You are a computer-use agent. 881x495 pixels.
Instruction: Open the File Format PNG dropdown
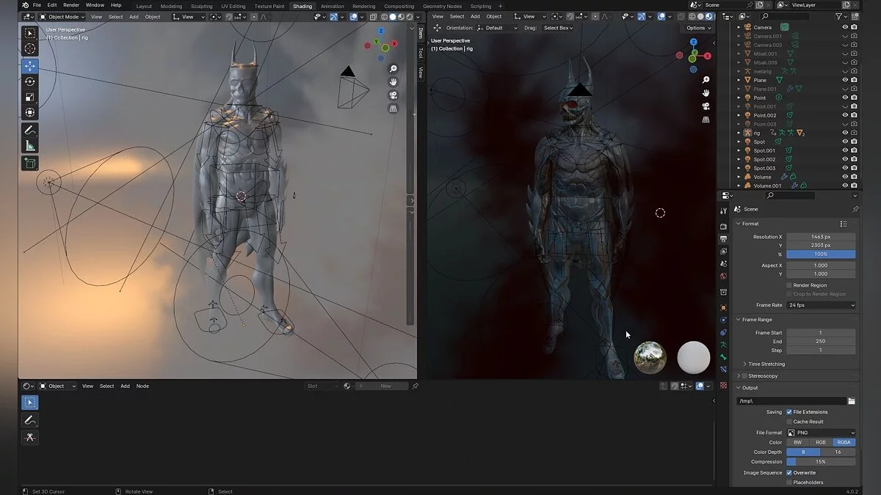[821, 433]
